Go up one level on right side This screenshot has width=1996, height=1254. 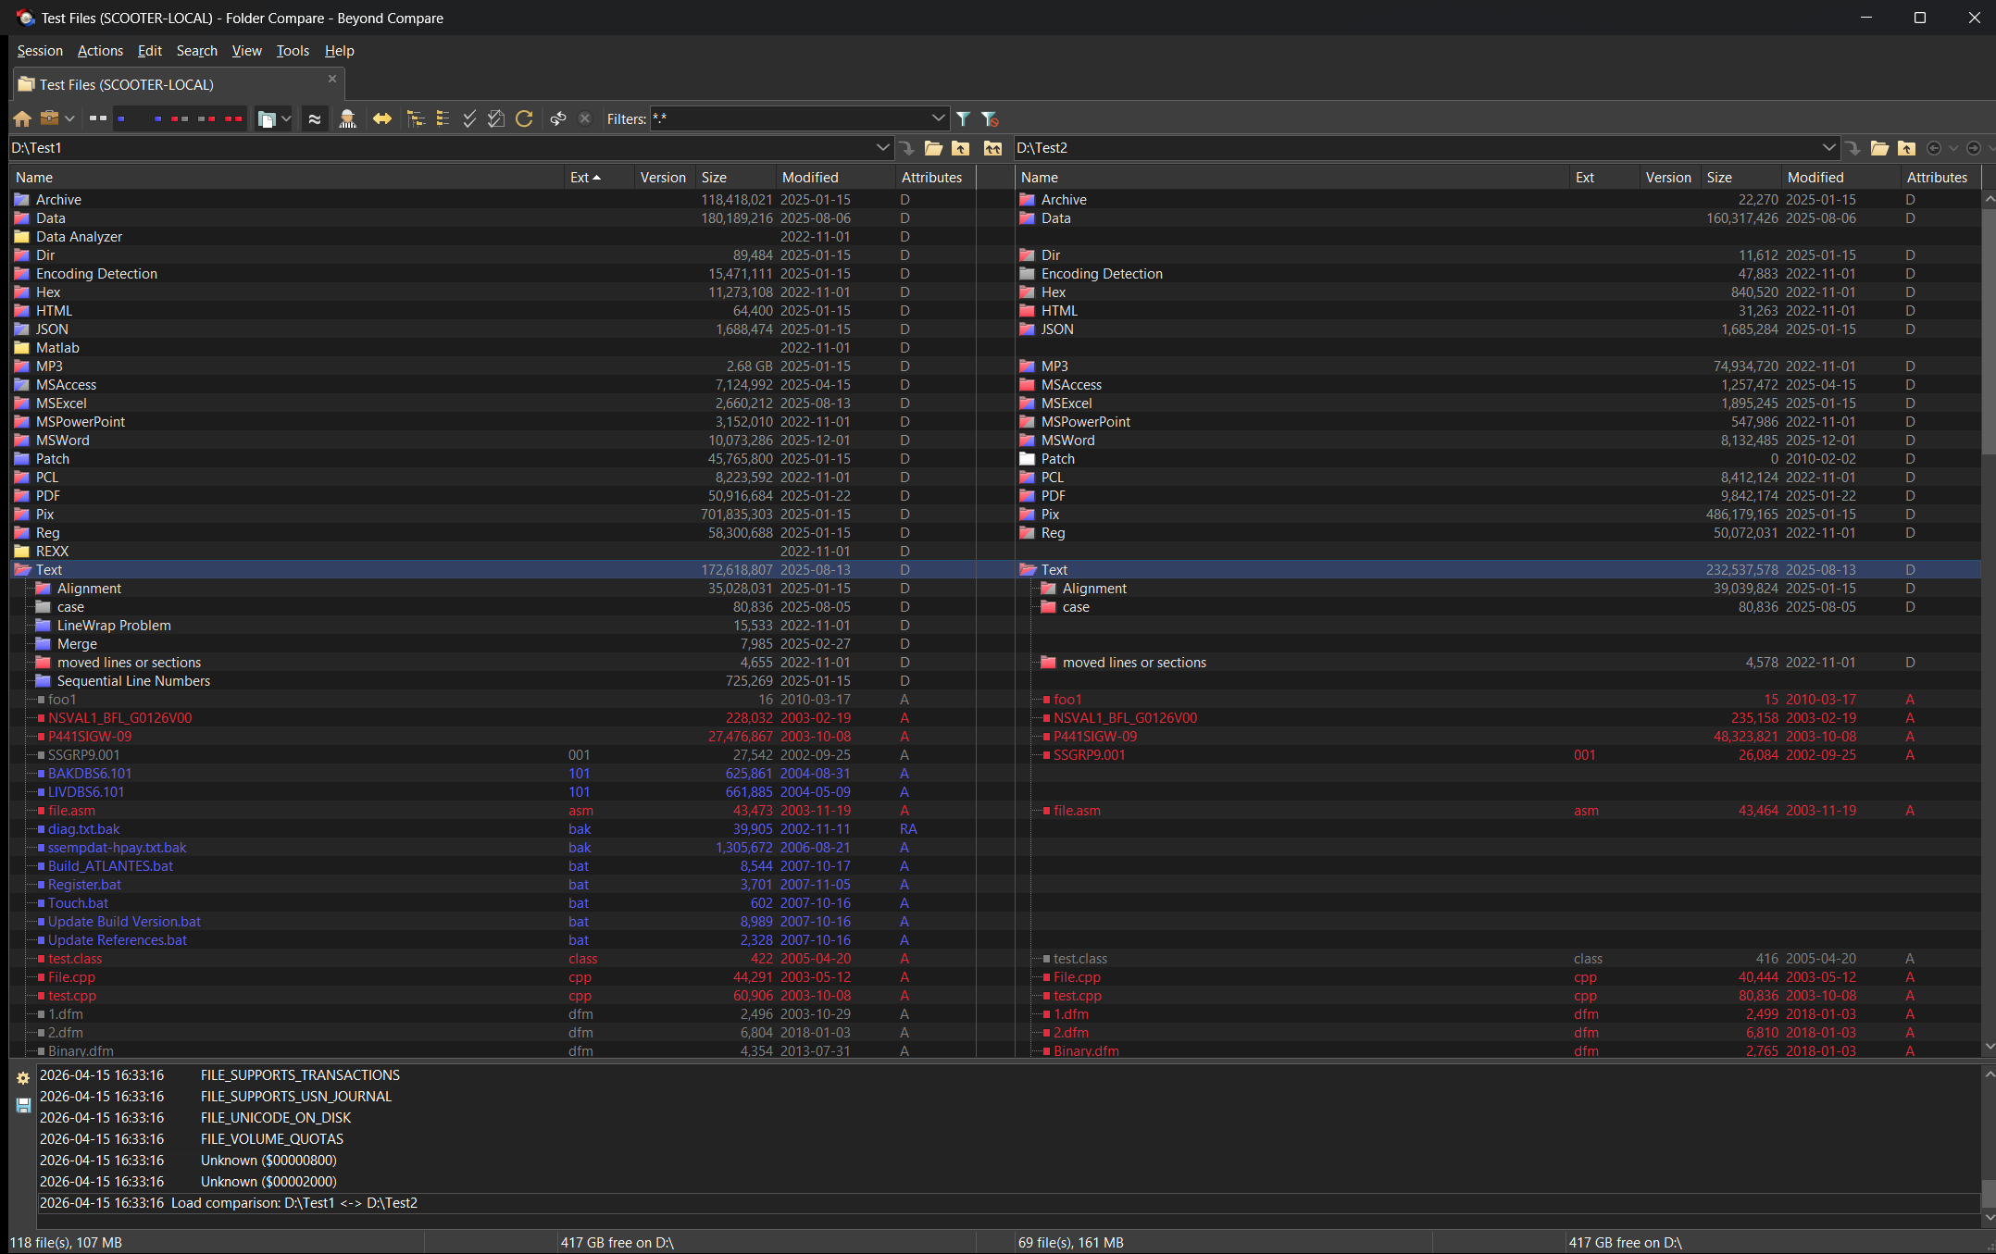pyautogui.click(x=1906, y=148)
